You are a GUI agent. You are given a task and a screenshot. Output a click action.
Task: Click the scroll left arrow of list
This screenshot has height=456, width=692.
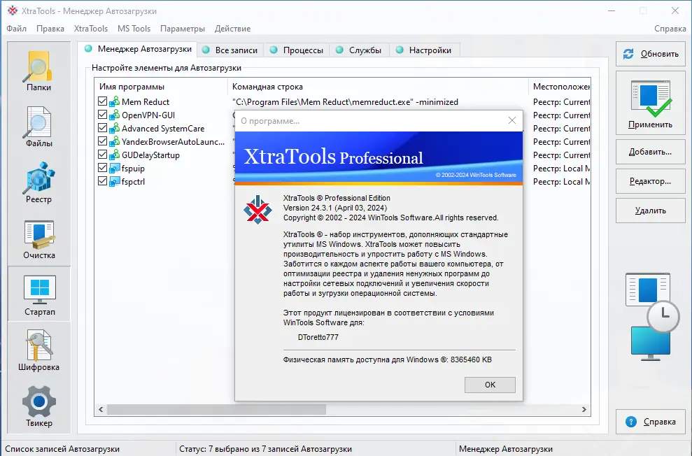(101, 409)
